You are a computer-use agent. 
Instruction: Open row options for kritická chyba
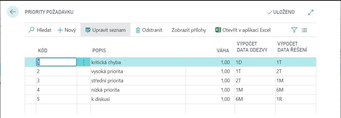point(84,62)
